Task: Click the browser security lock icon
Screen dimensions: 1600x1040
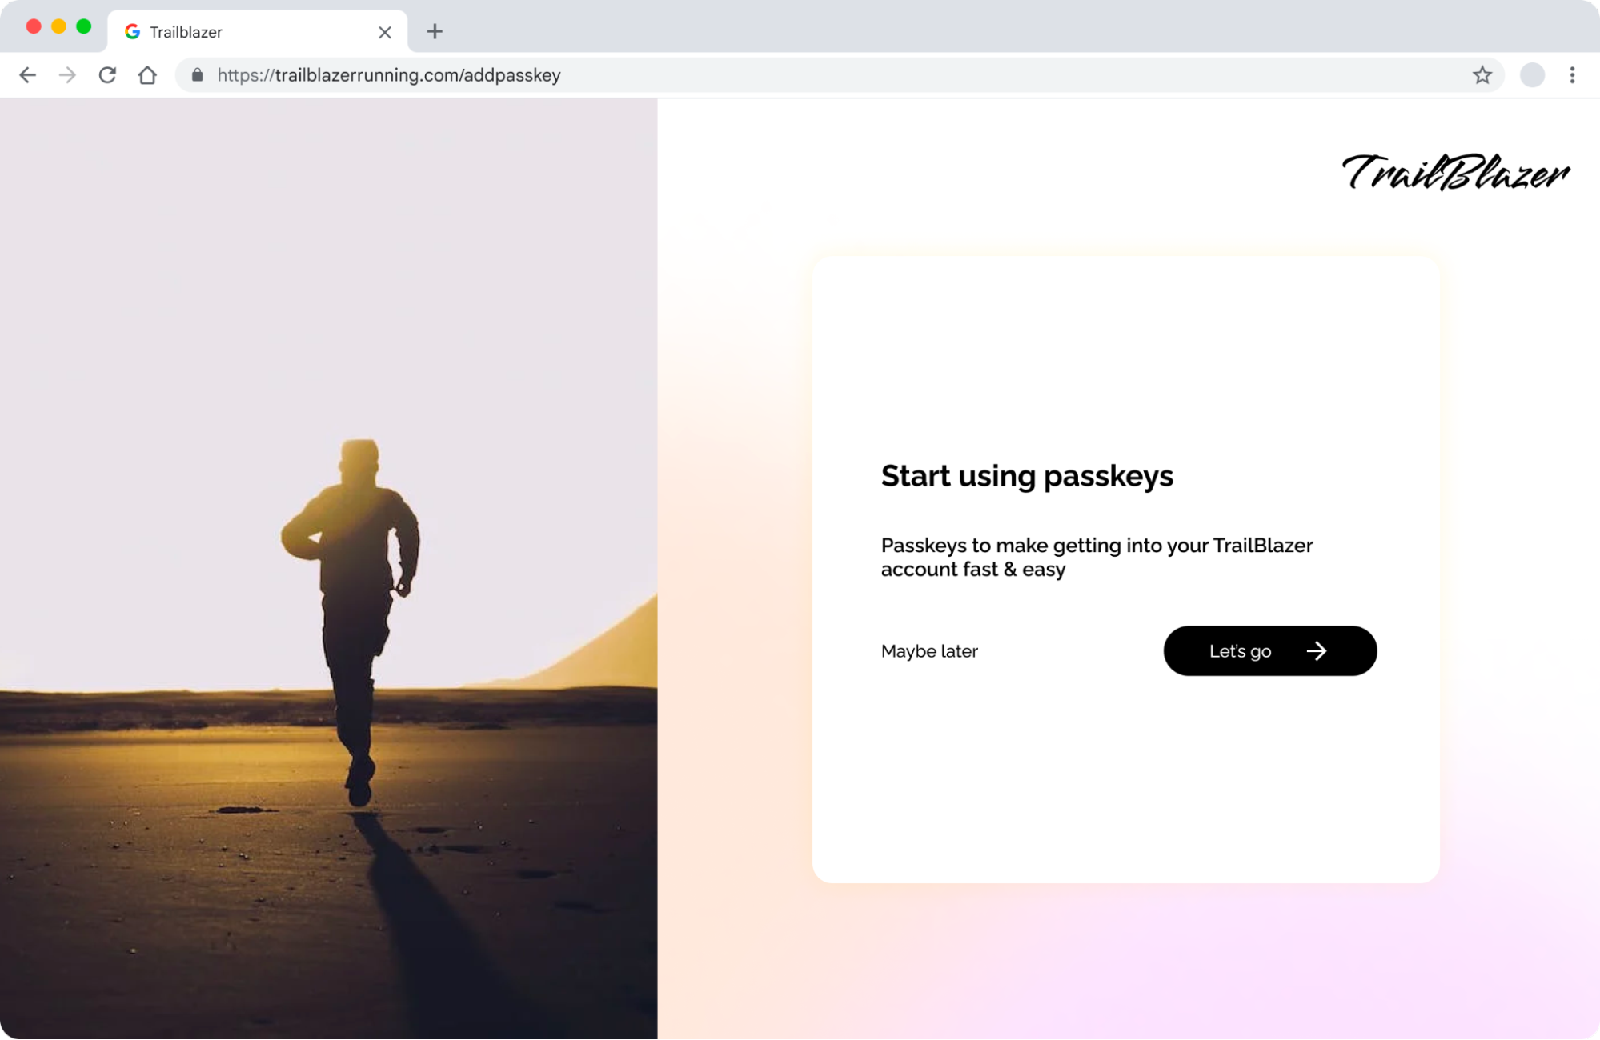Action: click(x=196, y=74)
